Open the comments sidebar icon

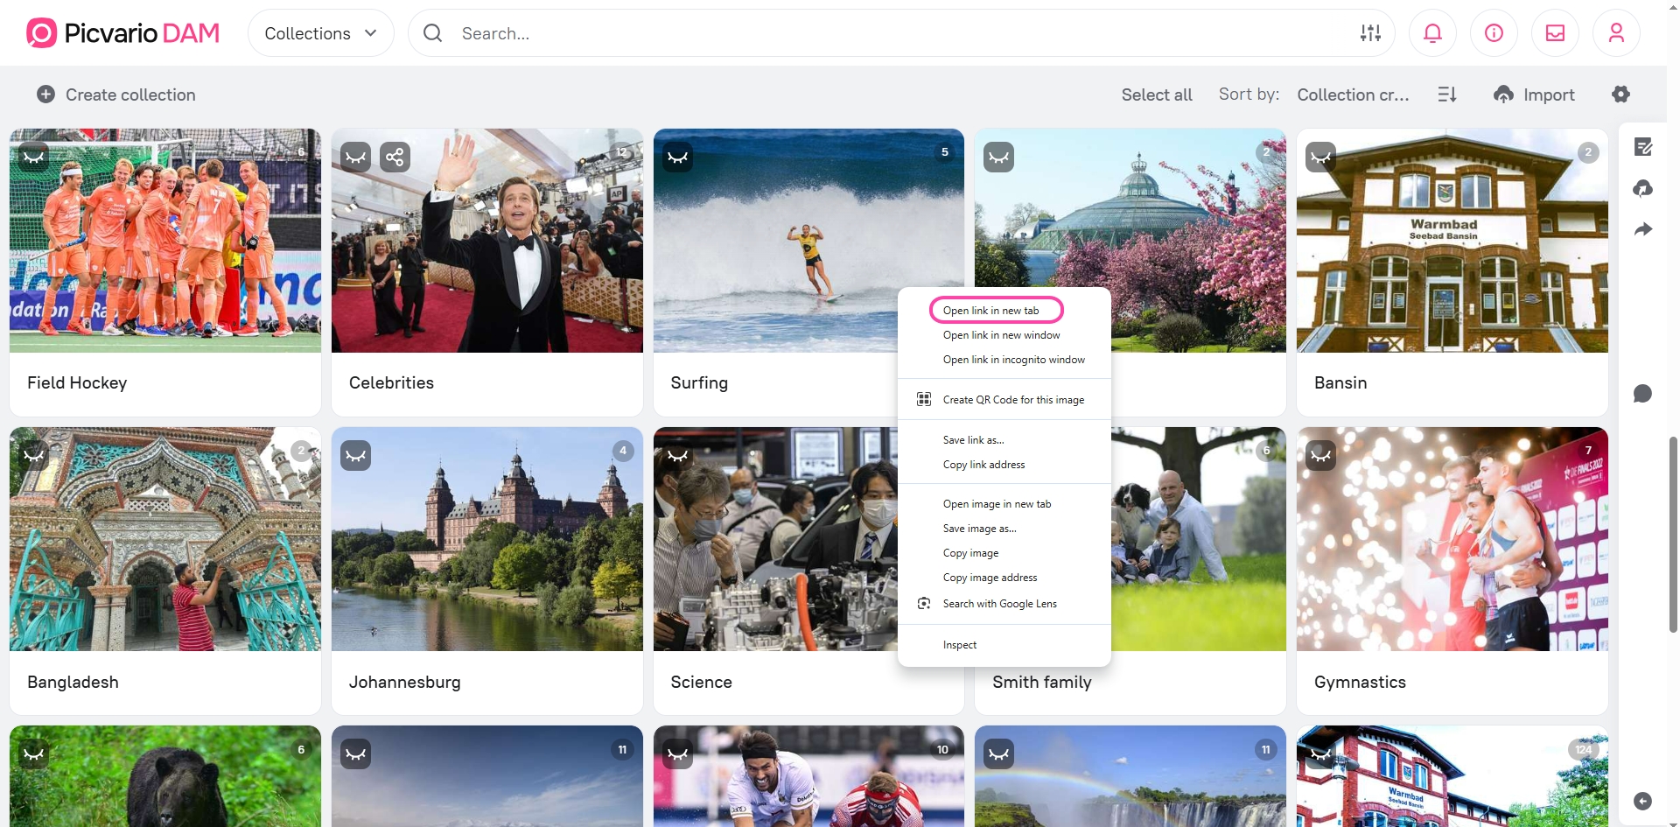pos(1642,393)
